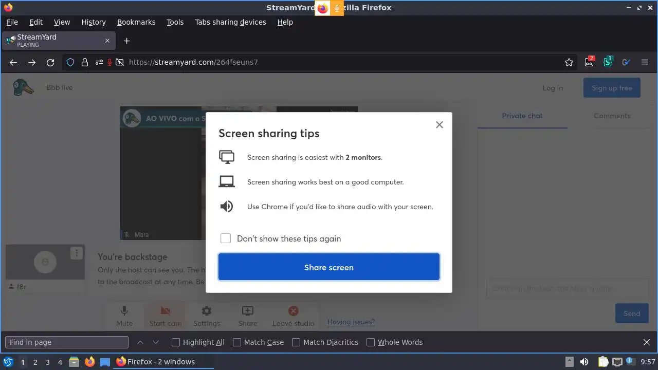Screen dimensions: 658x370
Task: Go to previous find result arrow
Action: [x=140, y=342]
